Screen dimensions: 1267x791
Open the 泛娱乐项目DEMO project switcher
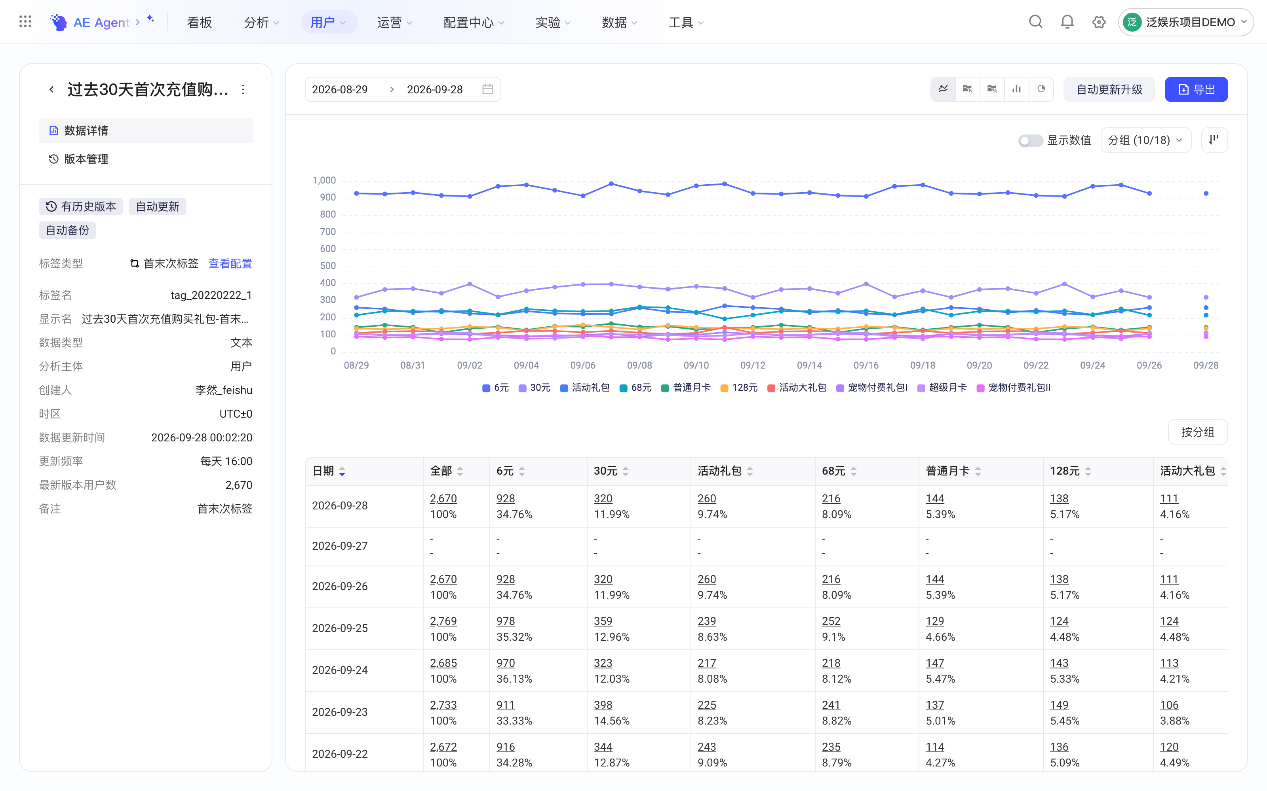click(x=1185, y=22)
